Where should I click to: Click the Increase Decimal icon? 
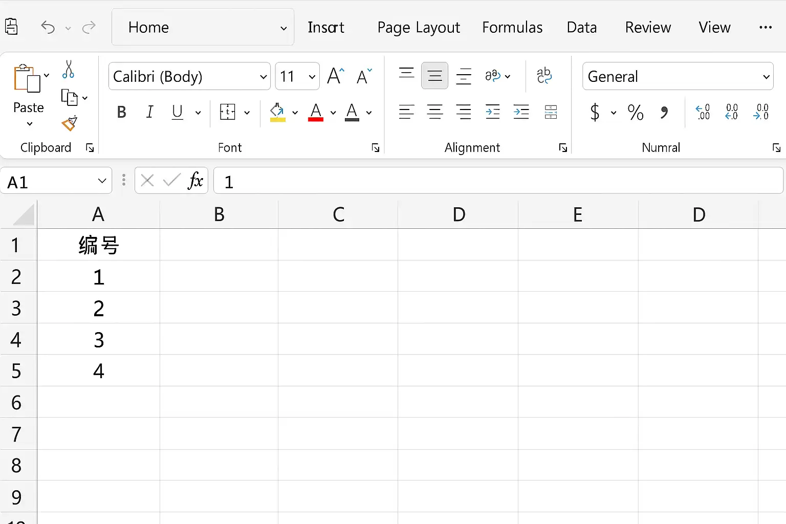[703, 112]
